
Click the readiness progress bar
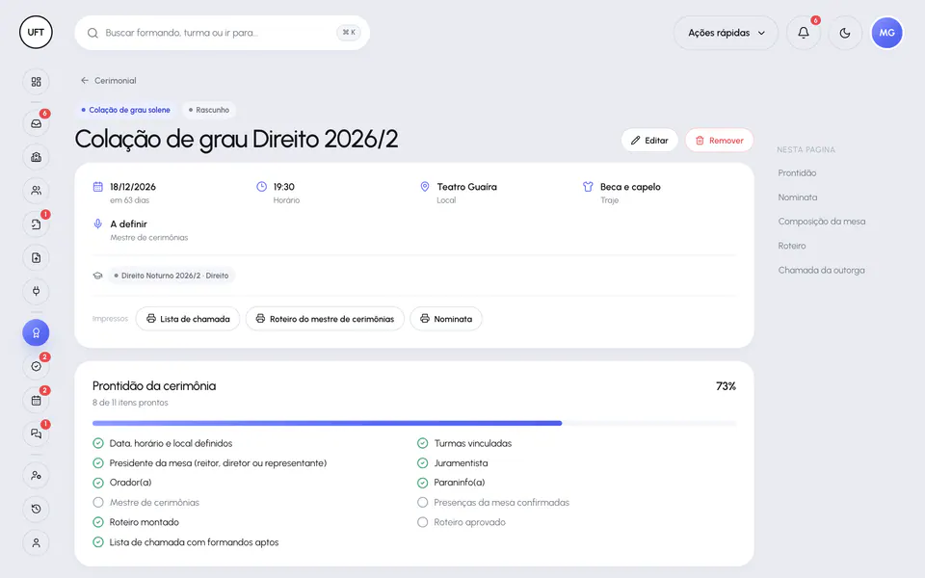[x=414, y=423]
